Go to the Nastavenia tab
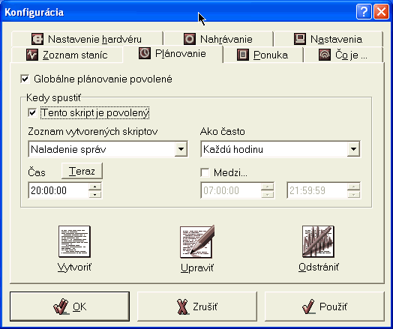Screen dimensions: 393x329 pos(328,39)
